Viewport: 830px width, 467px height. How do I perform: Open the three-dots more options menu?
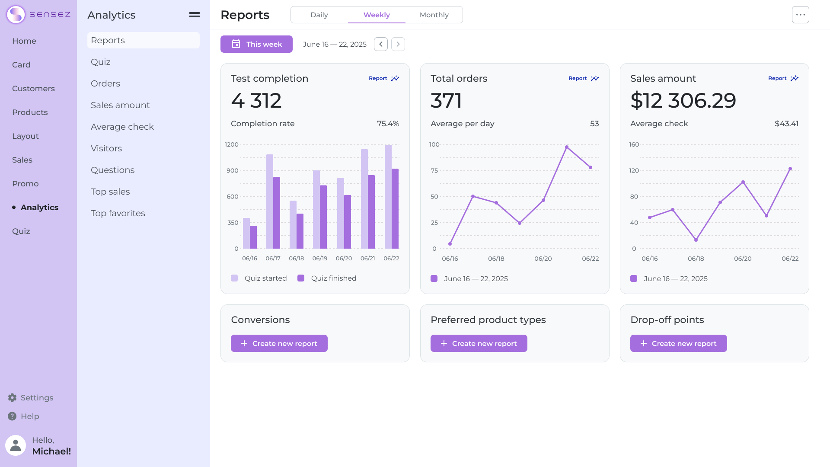pyautogui.click(x=800, y=15)
